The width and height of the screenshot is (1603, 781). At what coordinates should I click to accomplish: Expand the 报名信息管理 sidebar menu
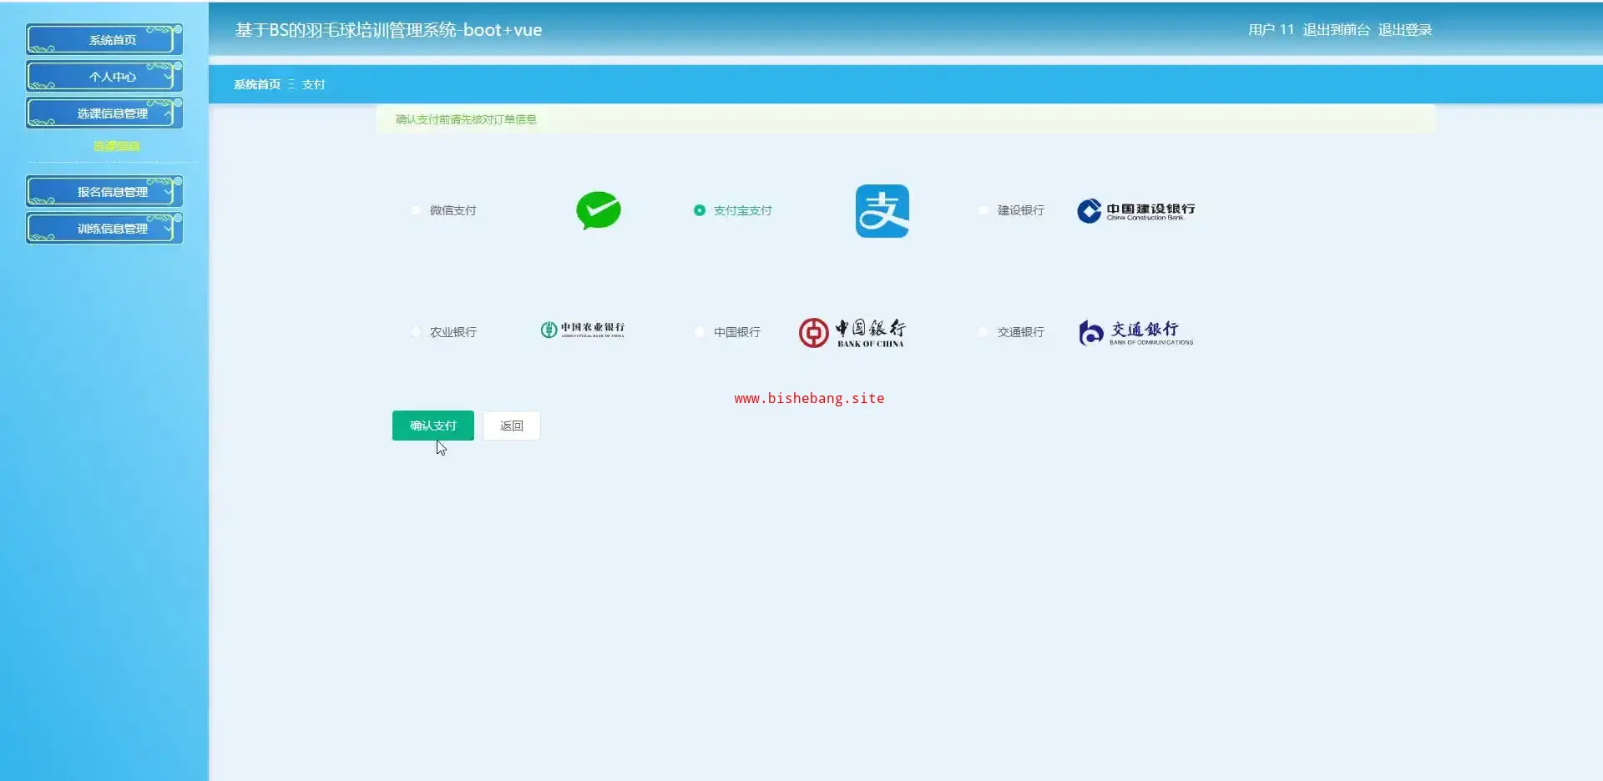tap(104, 192)
